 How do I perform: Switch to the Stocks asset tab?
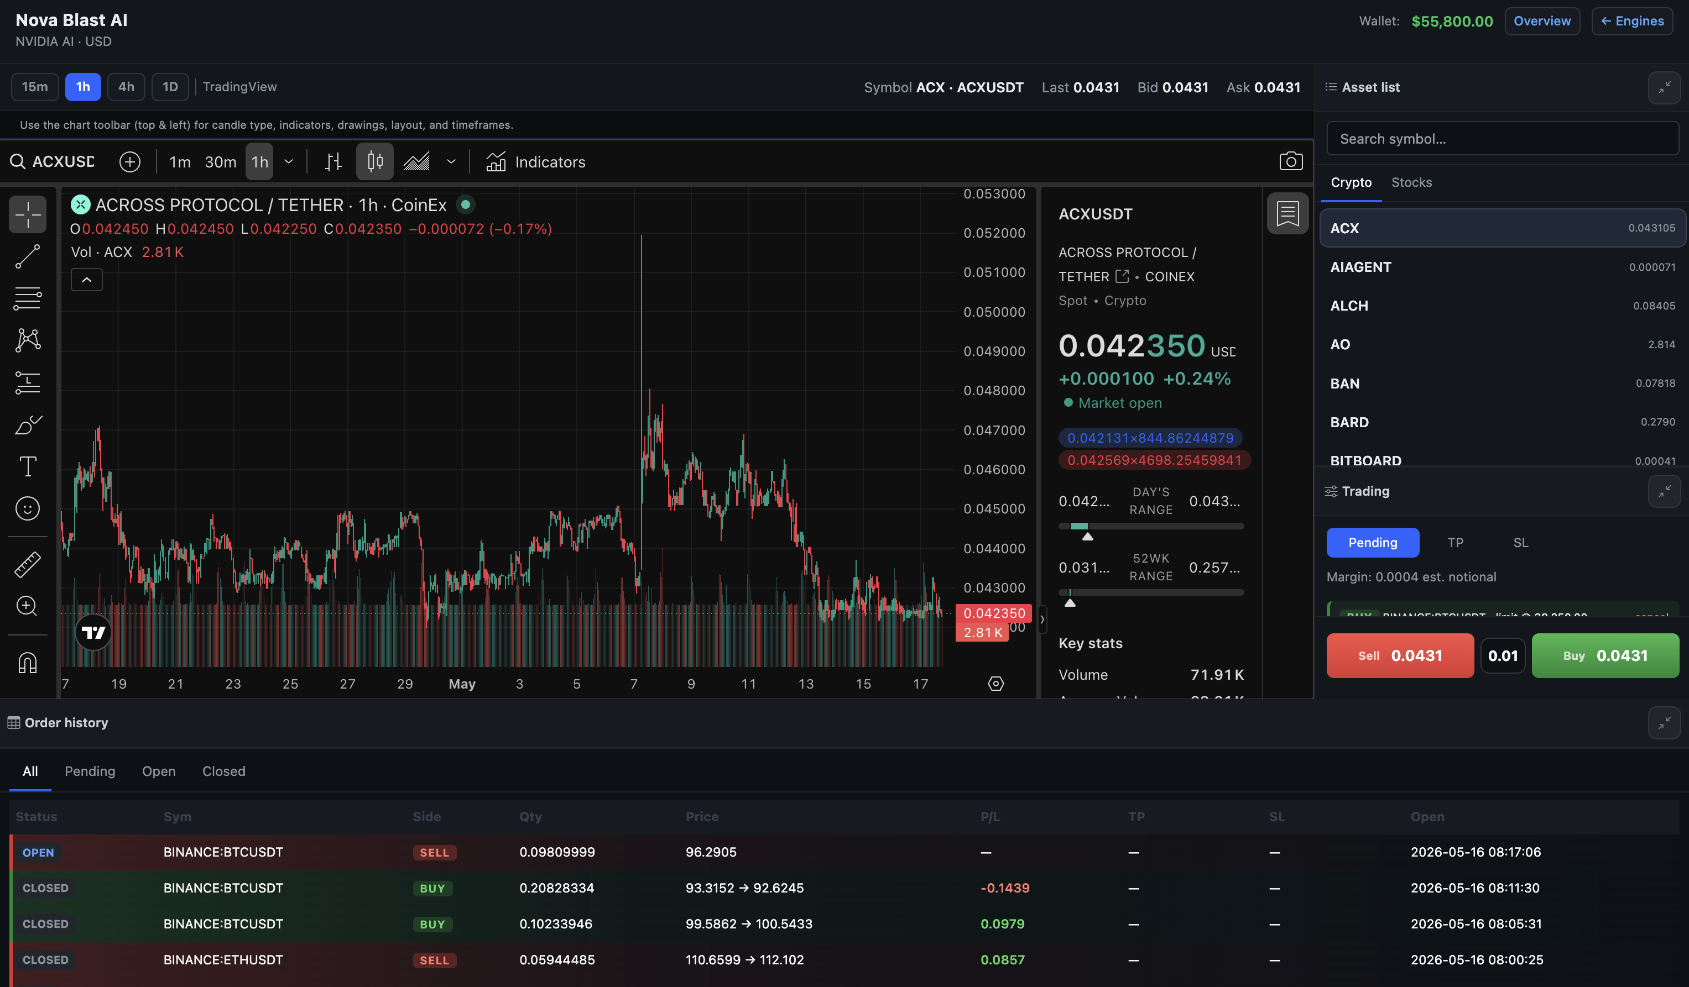(x=1411, y=183)
